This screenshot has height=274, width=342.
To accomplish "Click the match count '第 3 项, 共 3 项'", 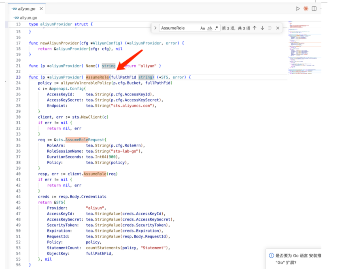I will 236,28.
